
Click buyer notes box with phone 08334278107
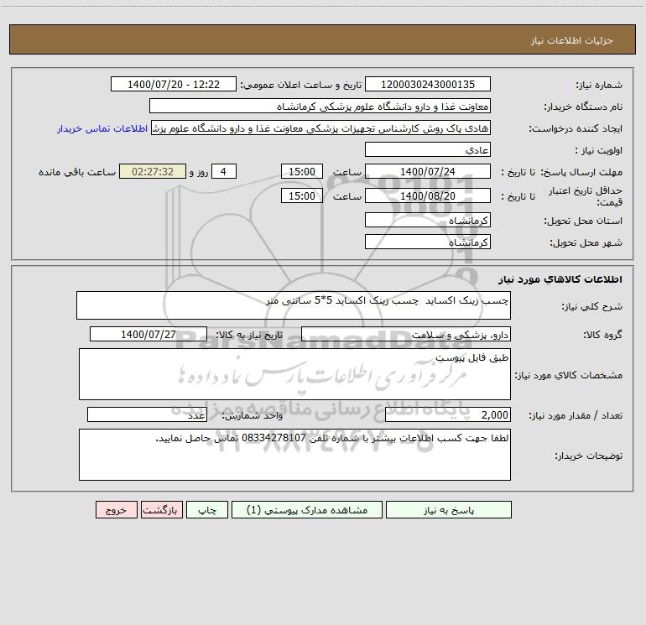tap(294, 455)
